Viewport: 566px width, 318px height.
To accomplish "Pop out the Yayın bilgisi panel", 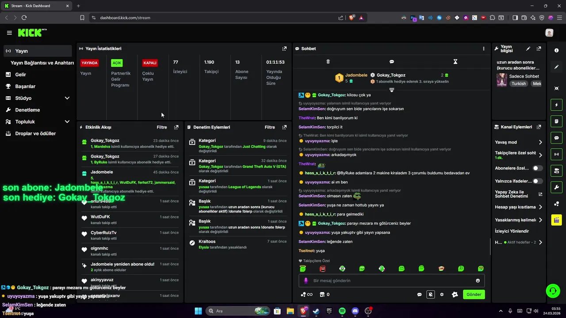I will coord(539,49).
